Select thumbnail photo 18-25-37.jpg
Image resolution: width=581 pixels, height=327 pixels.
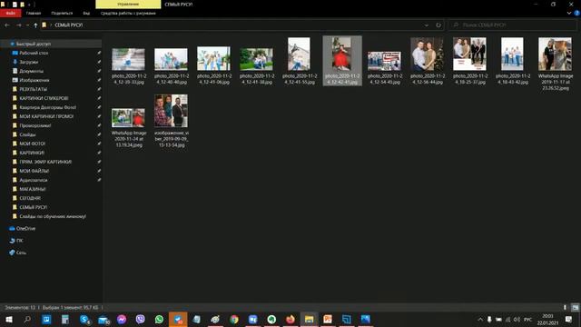click(x=469, y=54)
